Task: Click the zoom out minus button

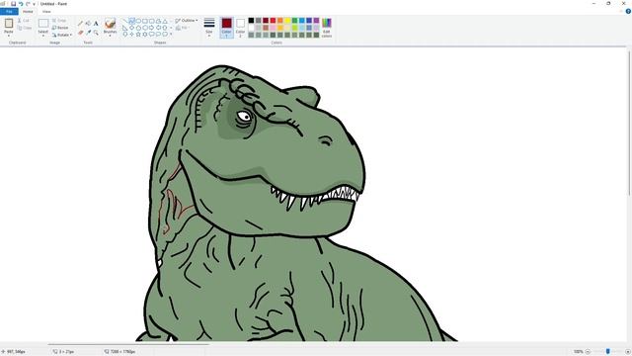Action: click(x=588, y=352)
